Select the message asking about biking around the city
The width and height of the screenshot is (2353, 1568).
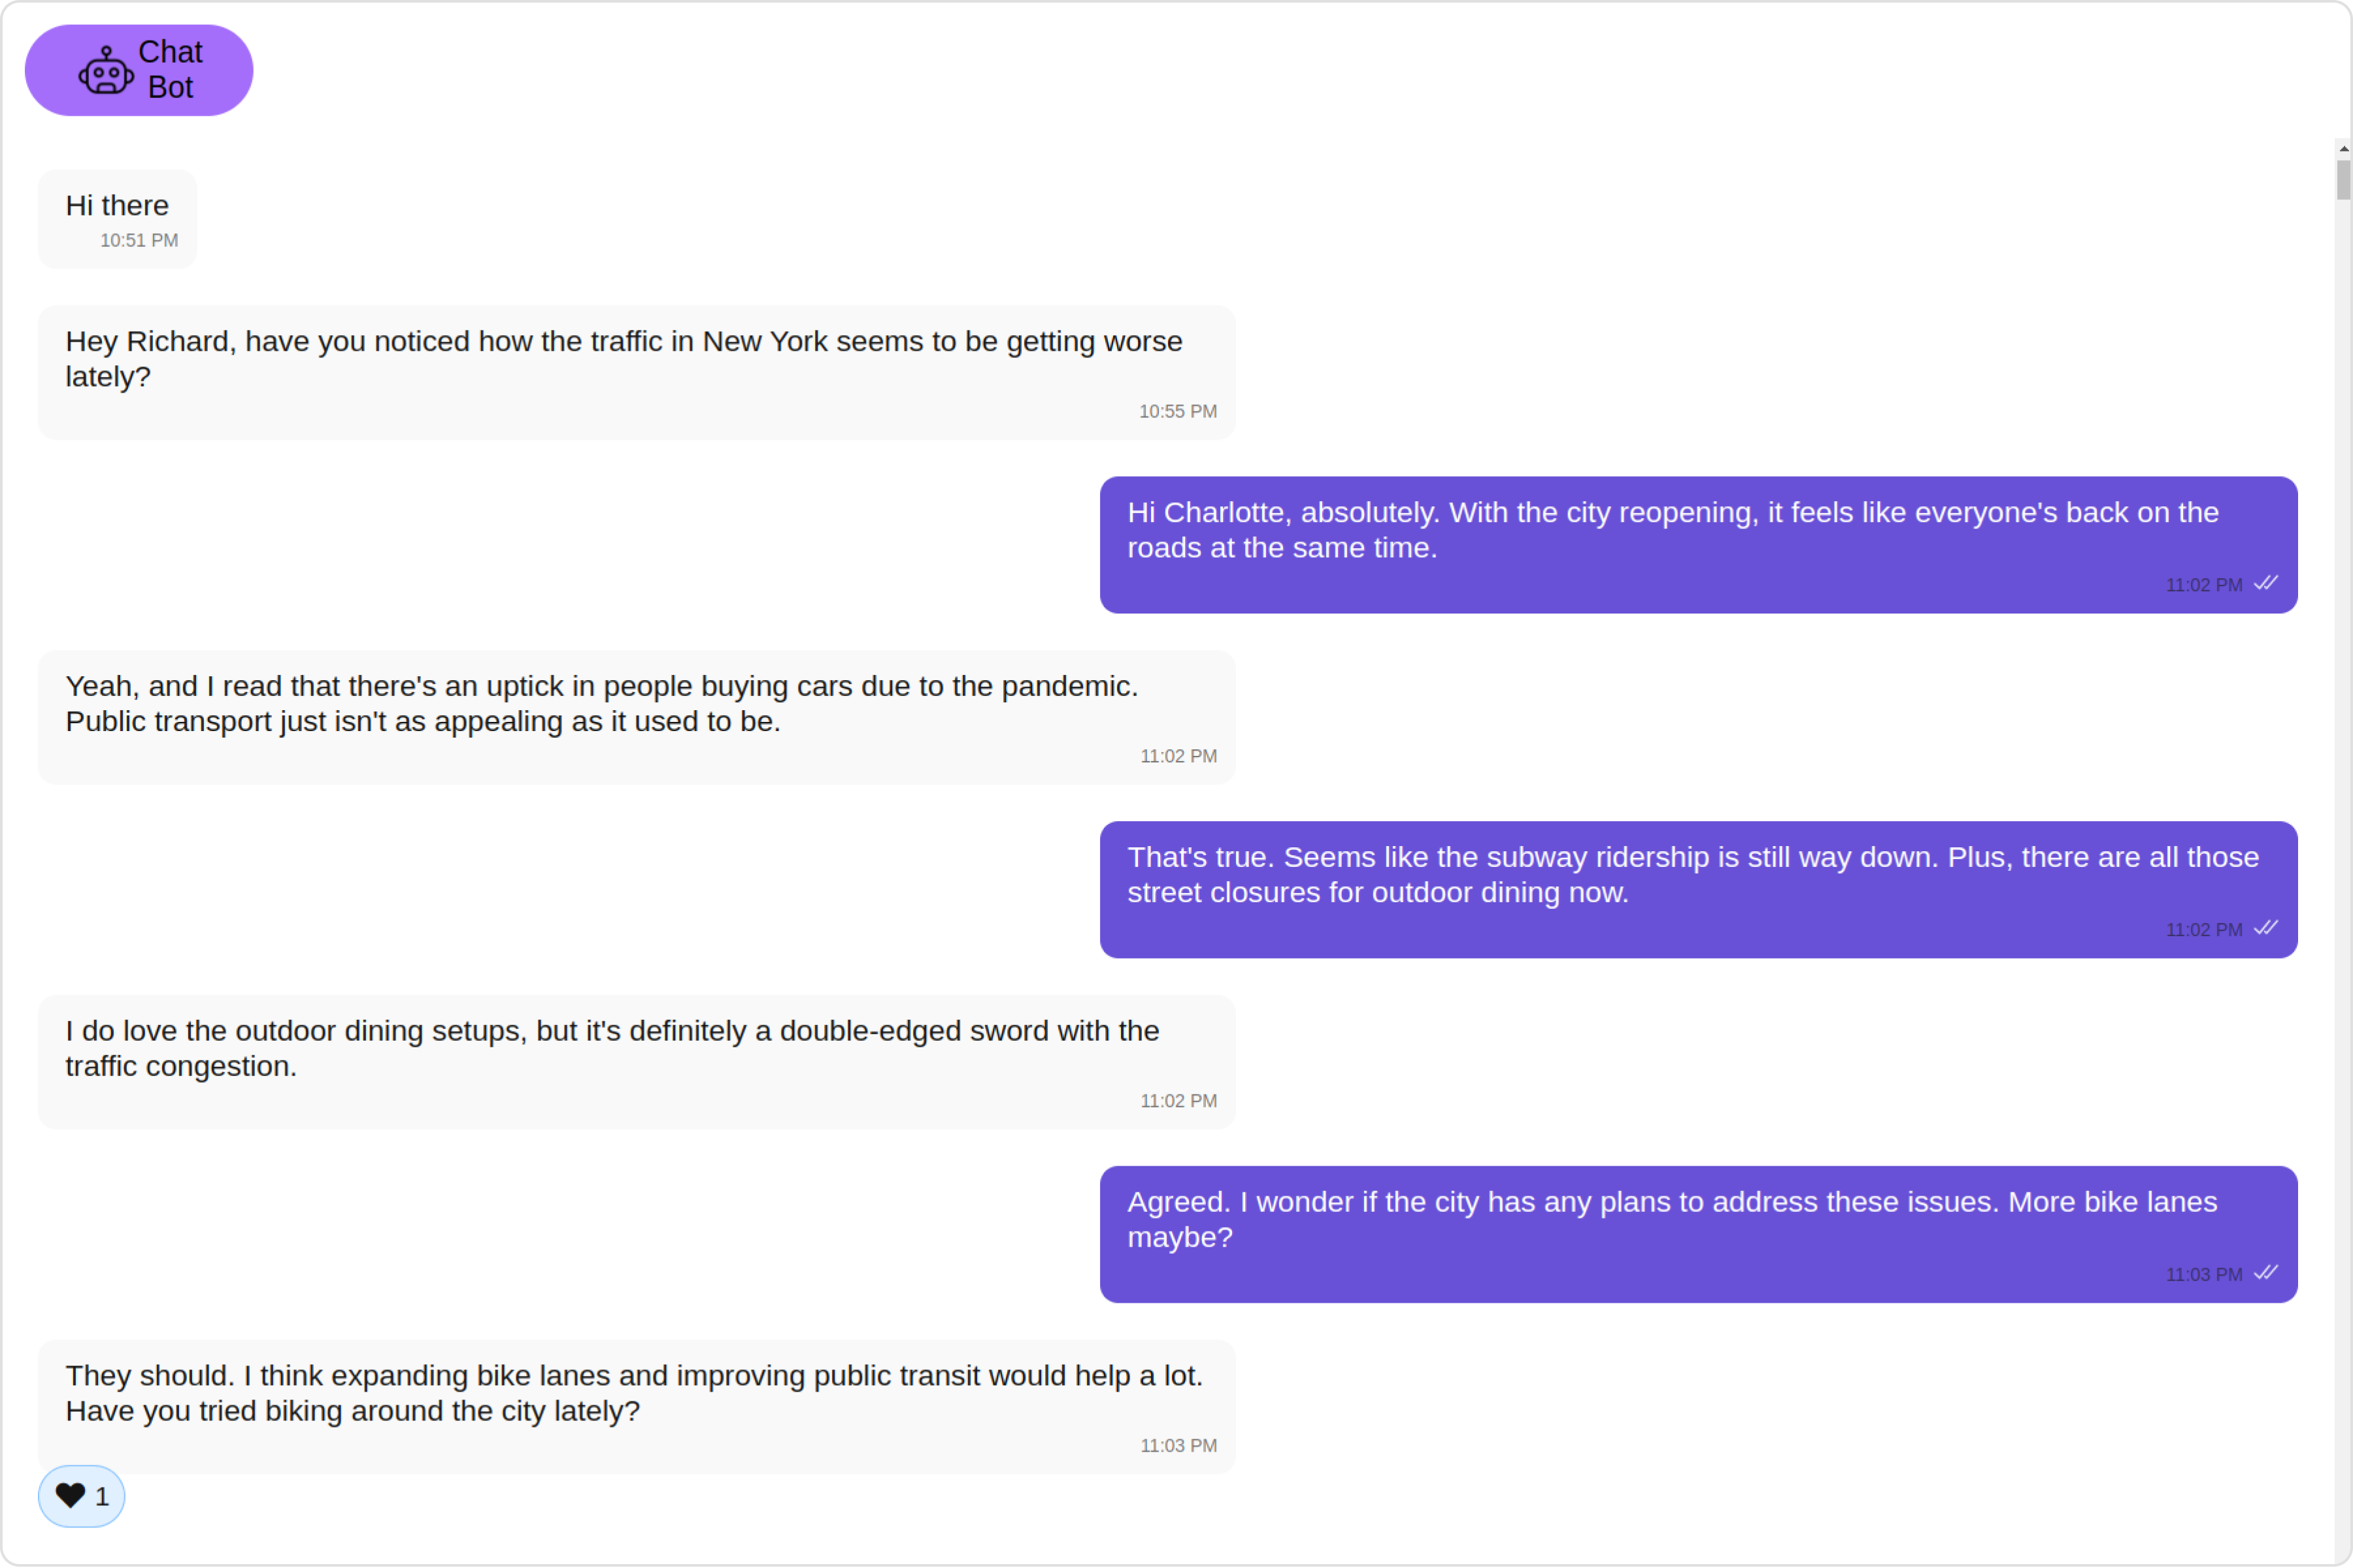[636, 1408]
